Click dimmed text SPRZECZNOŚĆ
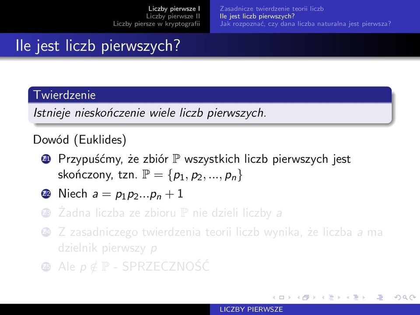420x315 pixels. pos(165,266)
